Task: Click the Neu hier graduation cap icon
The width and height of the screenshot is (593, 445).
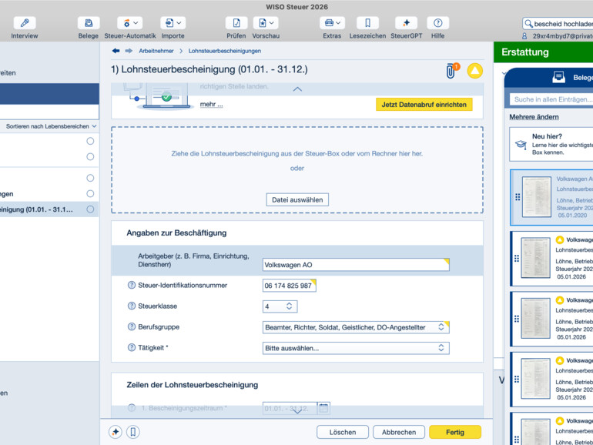Action: pyautogui.click(x=521, y=145)
